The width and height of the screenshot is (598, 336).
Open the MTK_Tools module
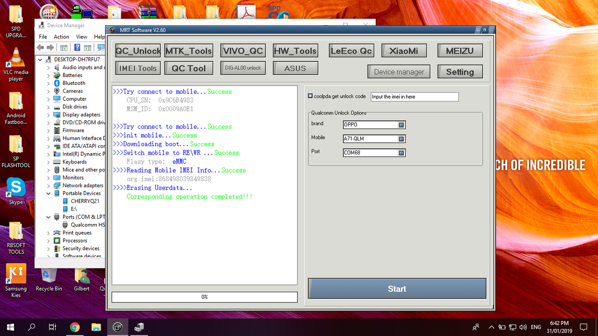tap(189, 51)
